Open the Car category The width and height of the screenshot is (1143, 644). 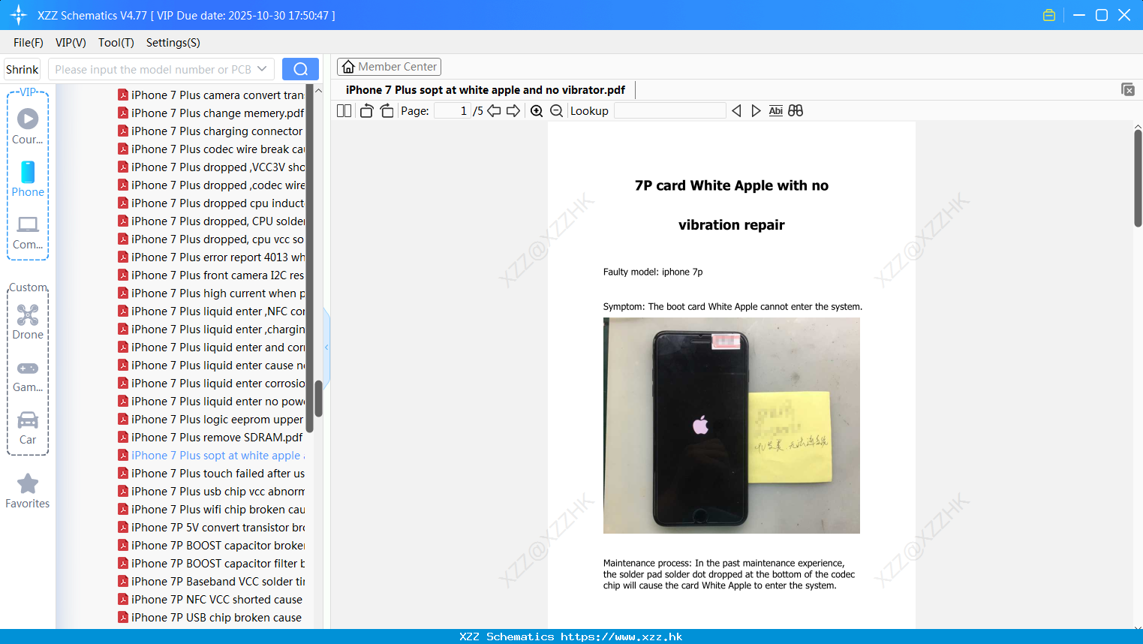[28, 427]
